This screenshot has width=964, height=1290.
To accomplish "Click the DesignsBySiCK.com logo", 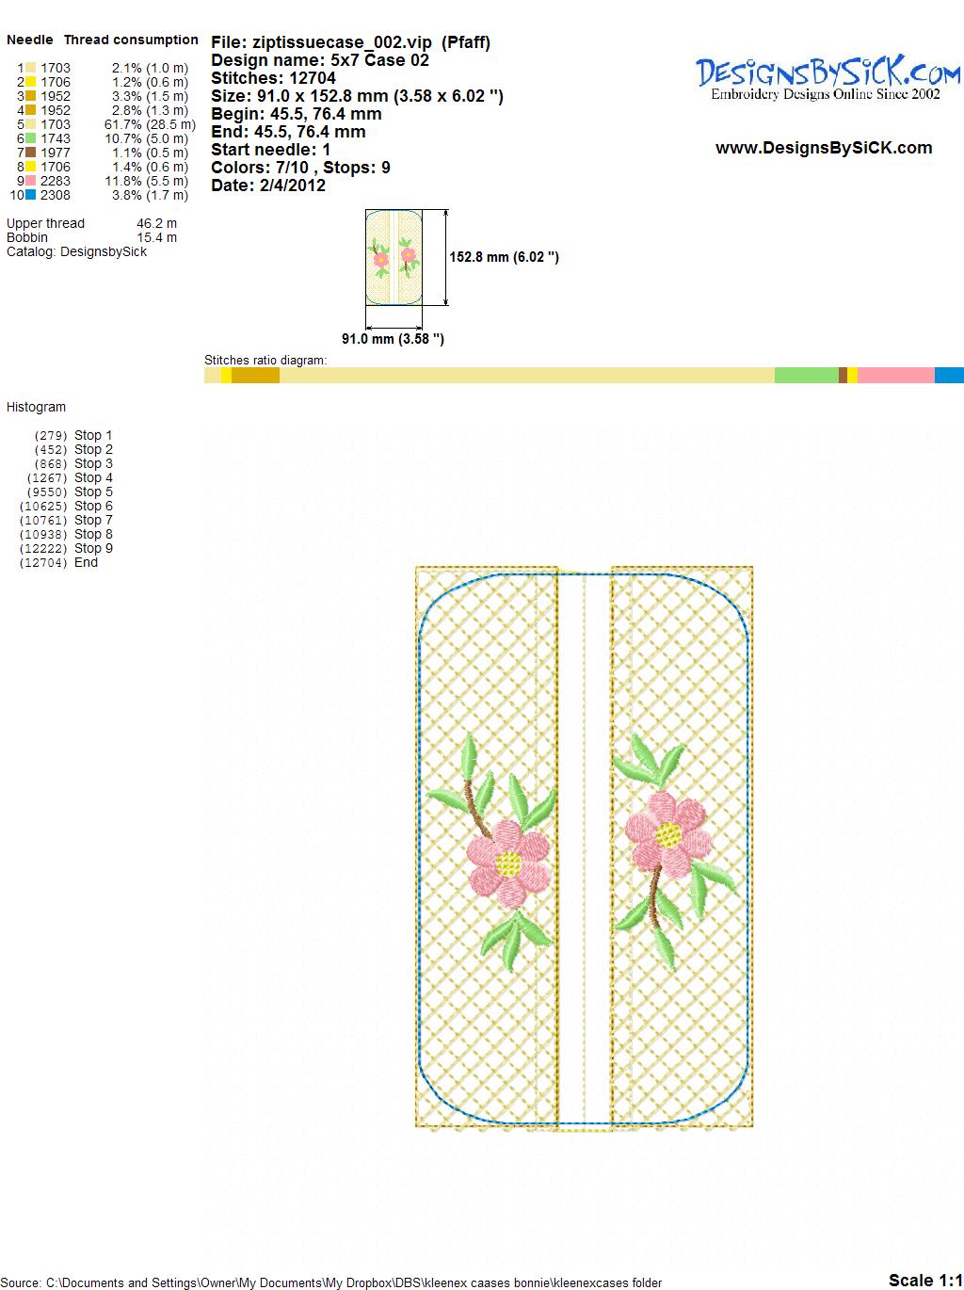I will point(827,77).
